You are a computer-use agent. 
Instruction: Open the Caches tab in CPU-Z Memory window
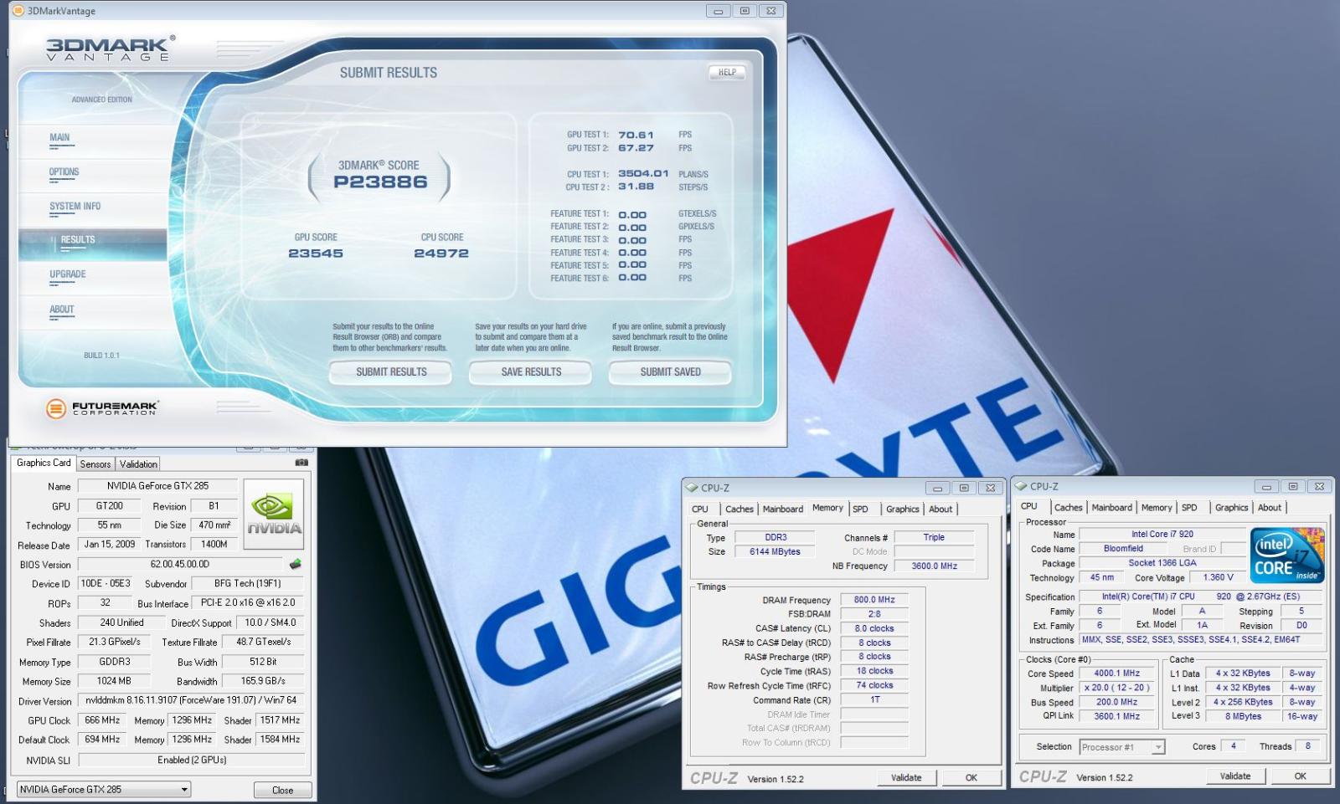point(740,509)
